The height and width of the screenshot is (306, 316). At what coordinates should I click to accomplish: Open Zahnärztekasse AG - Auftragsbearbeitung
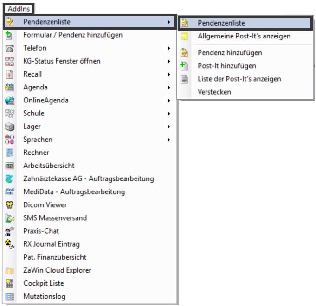90,179
